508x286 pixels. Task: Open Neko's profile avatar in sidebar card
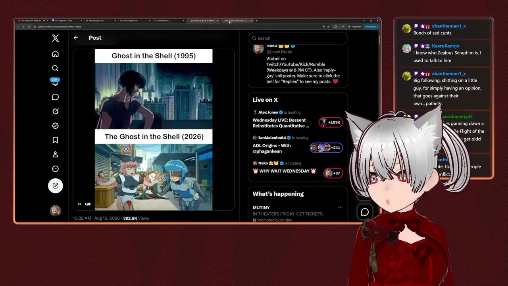258,49
